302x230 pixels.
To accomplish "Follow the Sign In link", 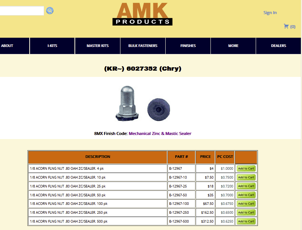I will (x=270, y=13).
